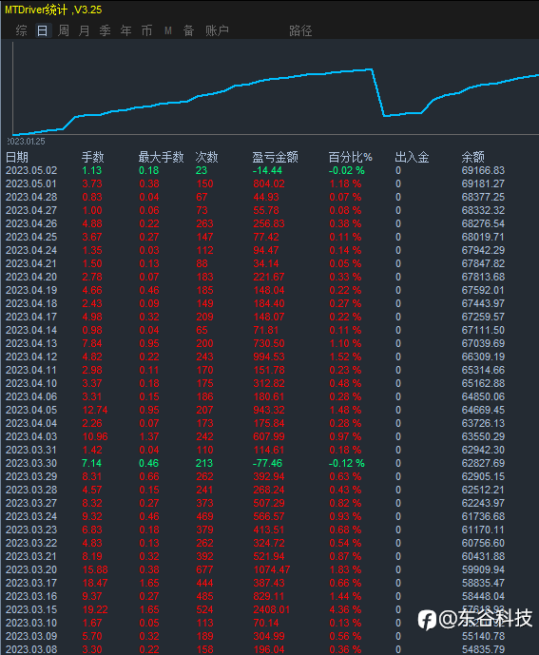
Task: Click the 百分比% column header
Action: 350,157
